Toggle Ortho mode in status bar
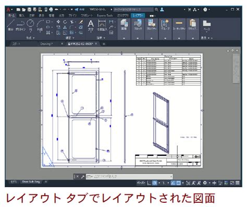This screenshot has width=247, height=207. (x=149, y=183)
